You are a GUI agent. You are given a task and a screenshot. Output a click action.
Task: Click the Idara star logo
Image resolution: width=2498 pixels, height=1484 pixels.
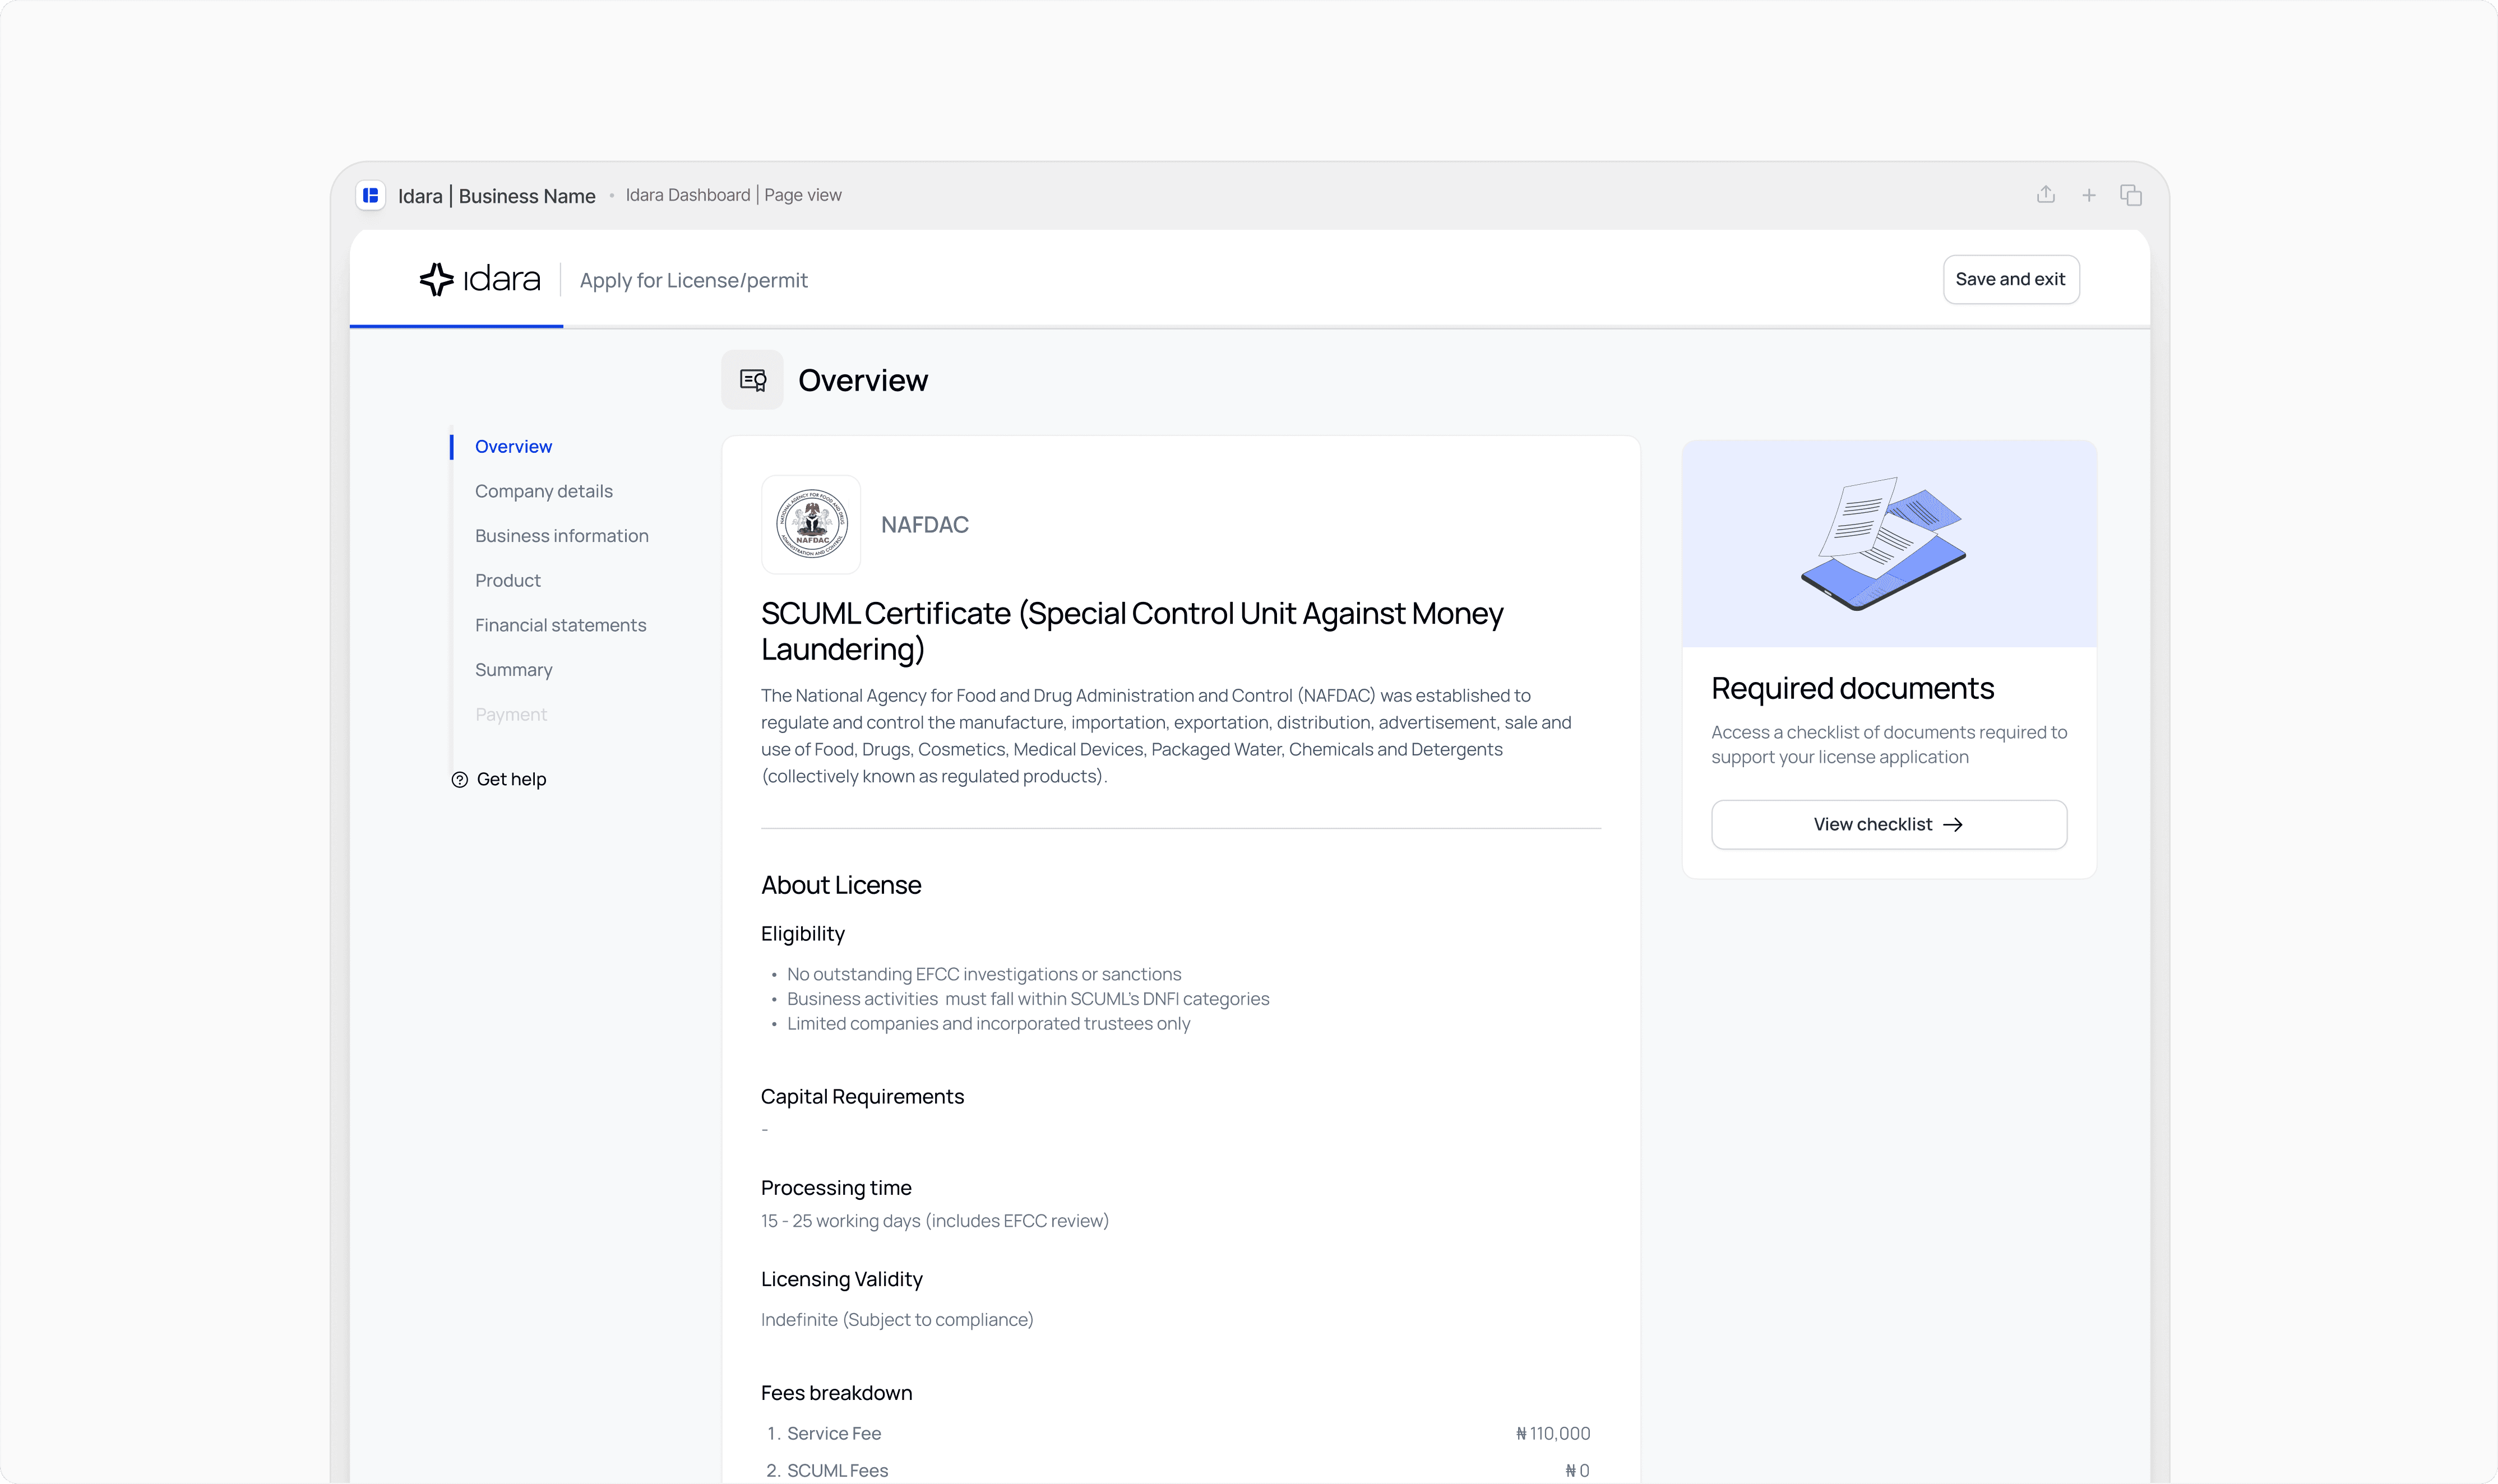point(437,279)
